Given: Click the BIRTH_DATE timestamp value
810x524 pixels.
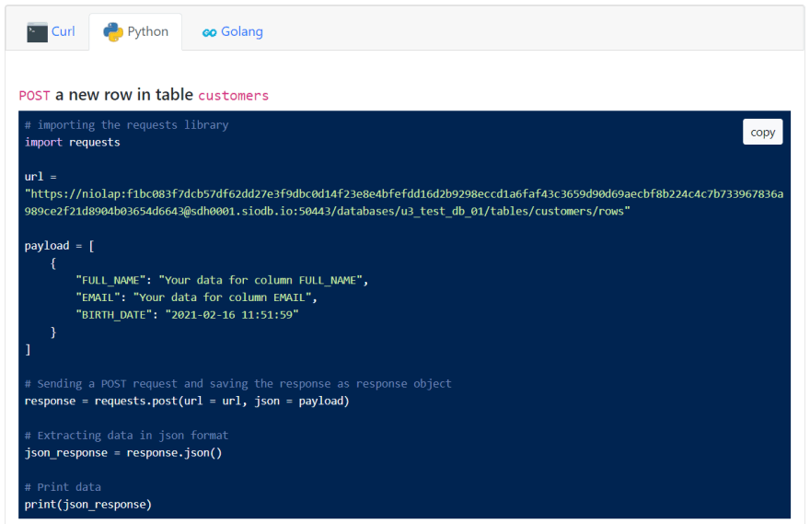Looking at the screenshot, I should [x=232, y=315].
